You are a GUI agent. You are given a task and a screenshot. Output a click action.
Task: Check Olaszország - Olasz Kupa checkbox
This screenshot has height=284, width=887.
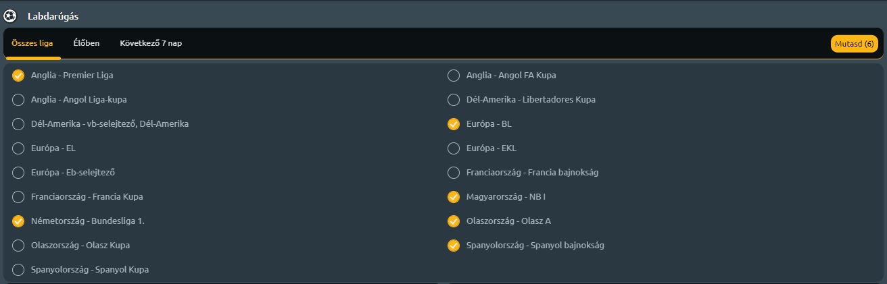tap(18, 246)
